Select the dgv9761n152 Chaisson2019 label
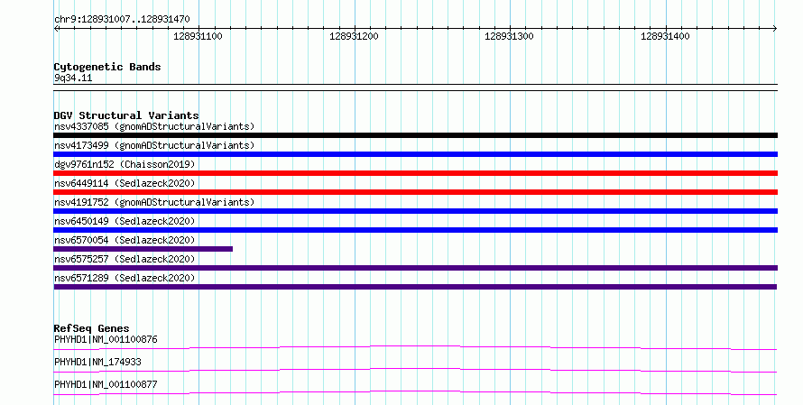Viewport: 803px width, 405px height. pyautogui.click(x=125, y=164)
